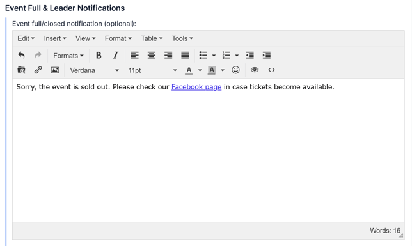The width and height of the screenshot is (412, 246).
Task: Open the View menu
Action: (85, 38)
